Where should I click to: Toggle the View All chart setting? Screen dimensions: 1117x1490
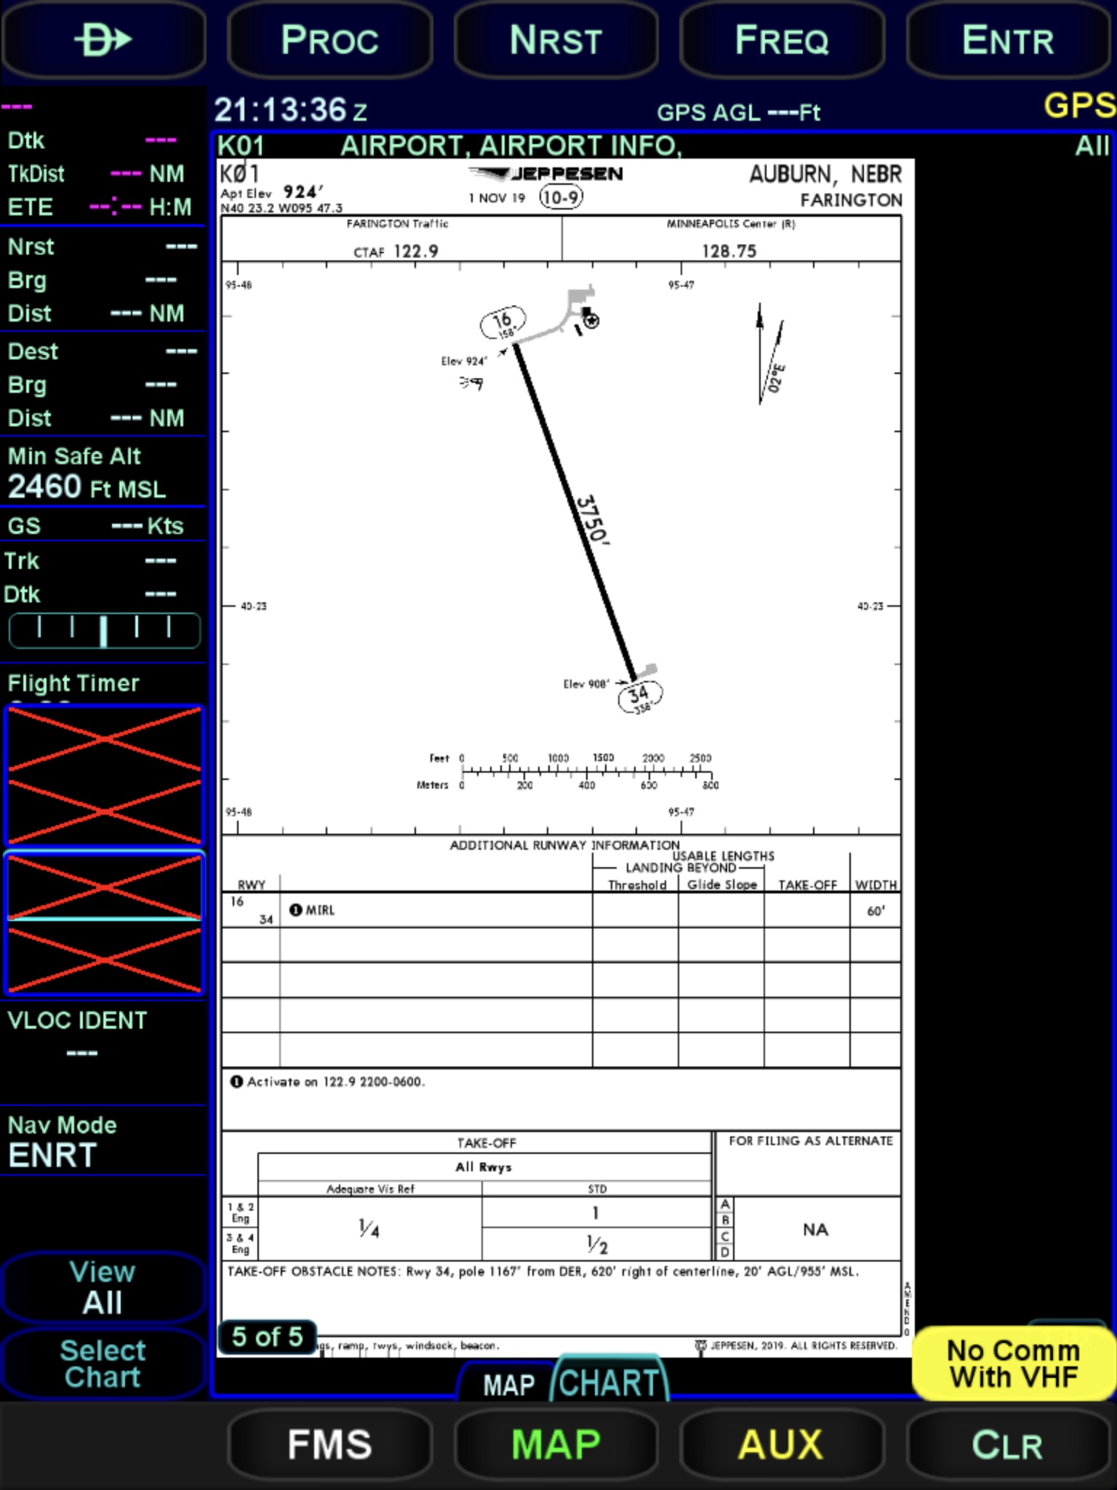[x=103, y=1287]
